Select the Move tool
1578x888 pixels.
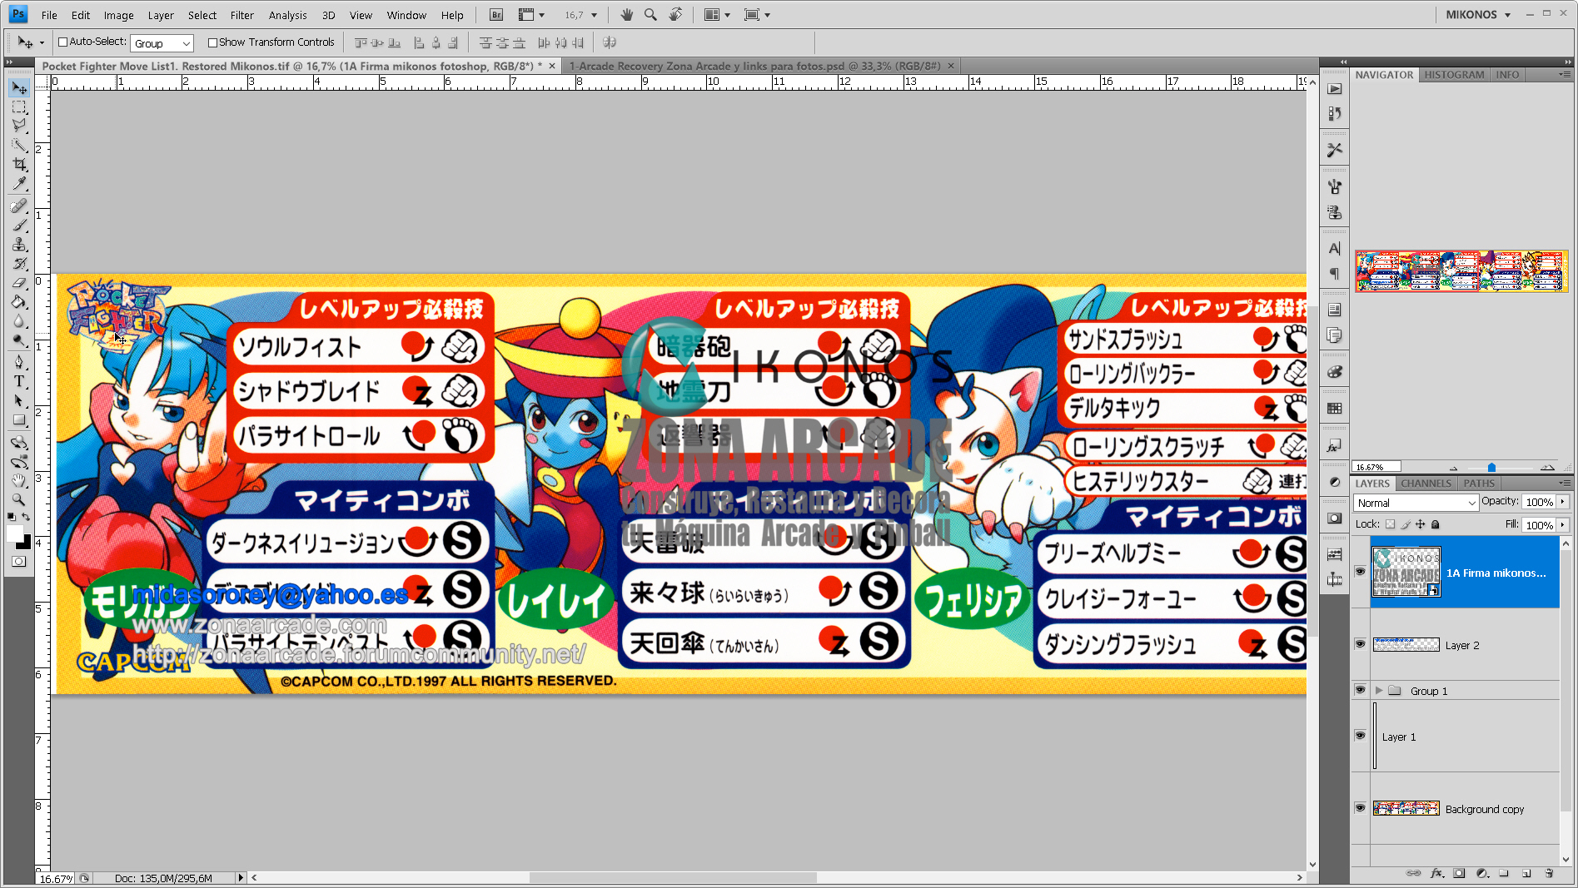click(18, 87)
